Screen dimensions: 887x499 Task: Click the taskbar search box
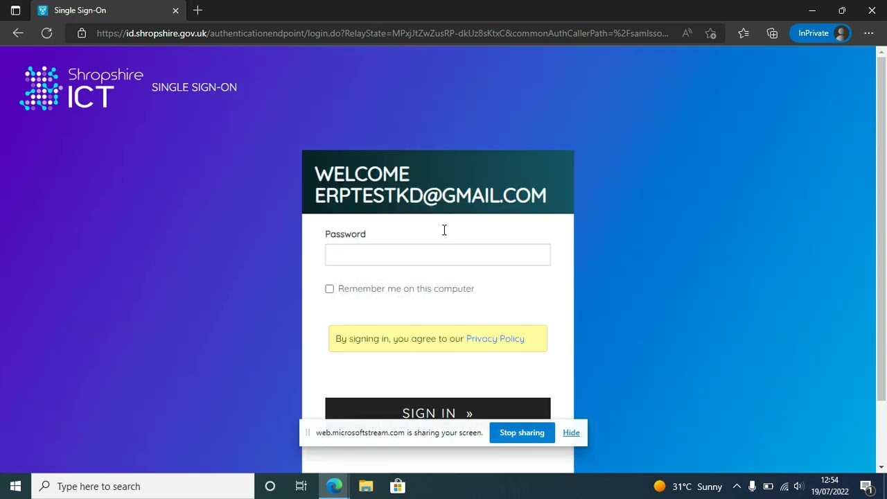point(143,486)
